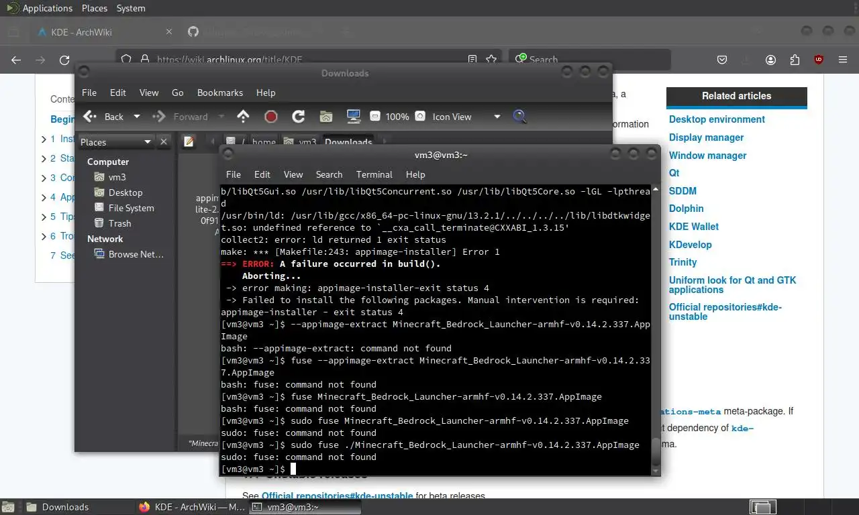
Task: Click Save to Pocket icon
Action: [x=722, y=60]
